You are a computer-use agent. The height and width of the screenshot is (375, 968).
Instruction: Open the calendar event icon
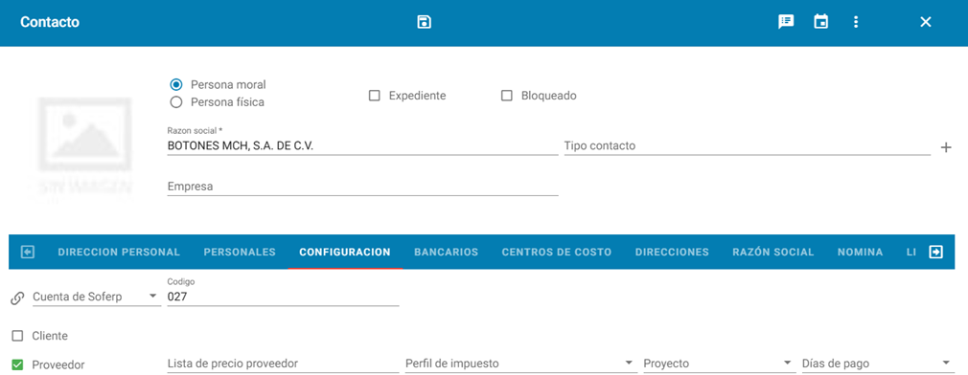coord(820,22)
